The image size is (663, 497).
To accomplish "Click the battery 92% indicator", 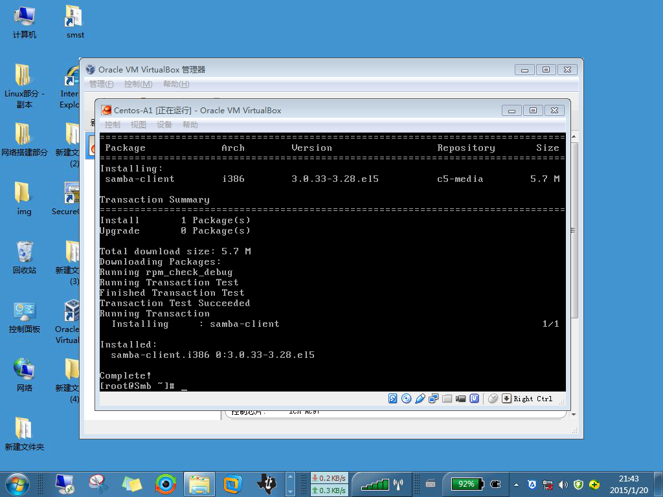I will click(467, 484).
